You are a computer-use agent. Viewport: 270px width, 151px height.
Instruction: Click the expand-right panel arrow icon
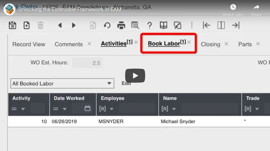[x=236, y=26]
